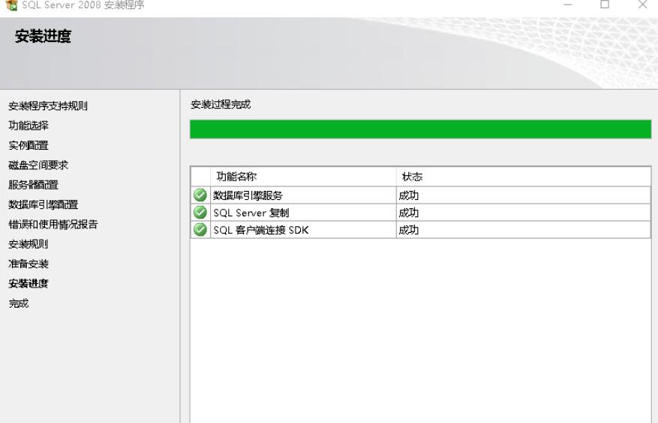Click the SQL Server setup title bar icon

(x=12, y=5)
